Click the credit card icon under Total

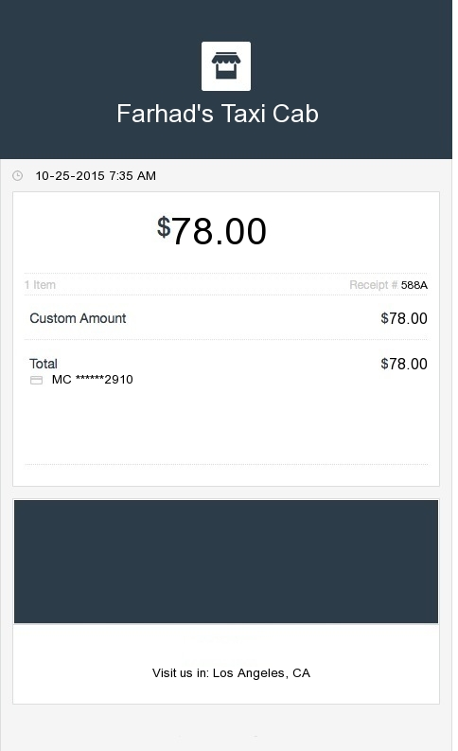point(36,381)
